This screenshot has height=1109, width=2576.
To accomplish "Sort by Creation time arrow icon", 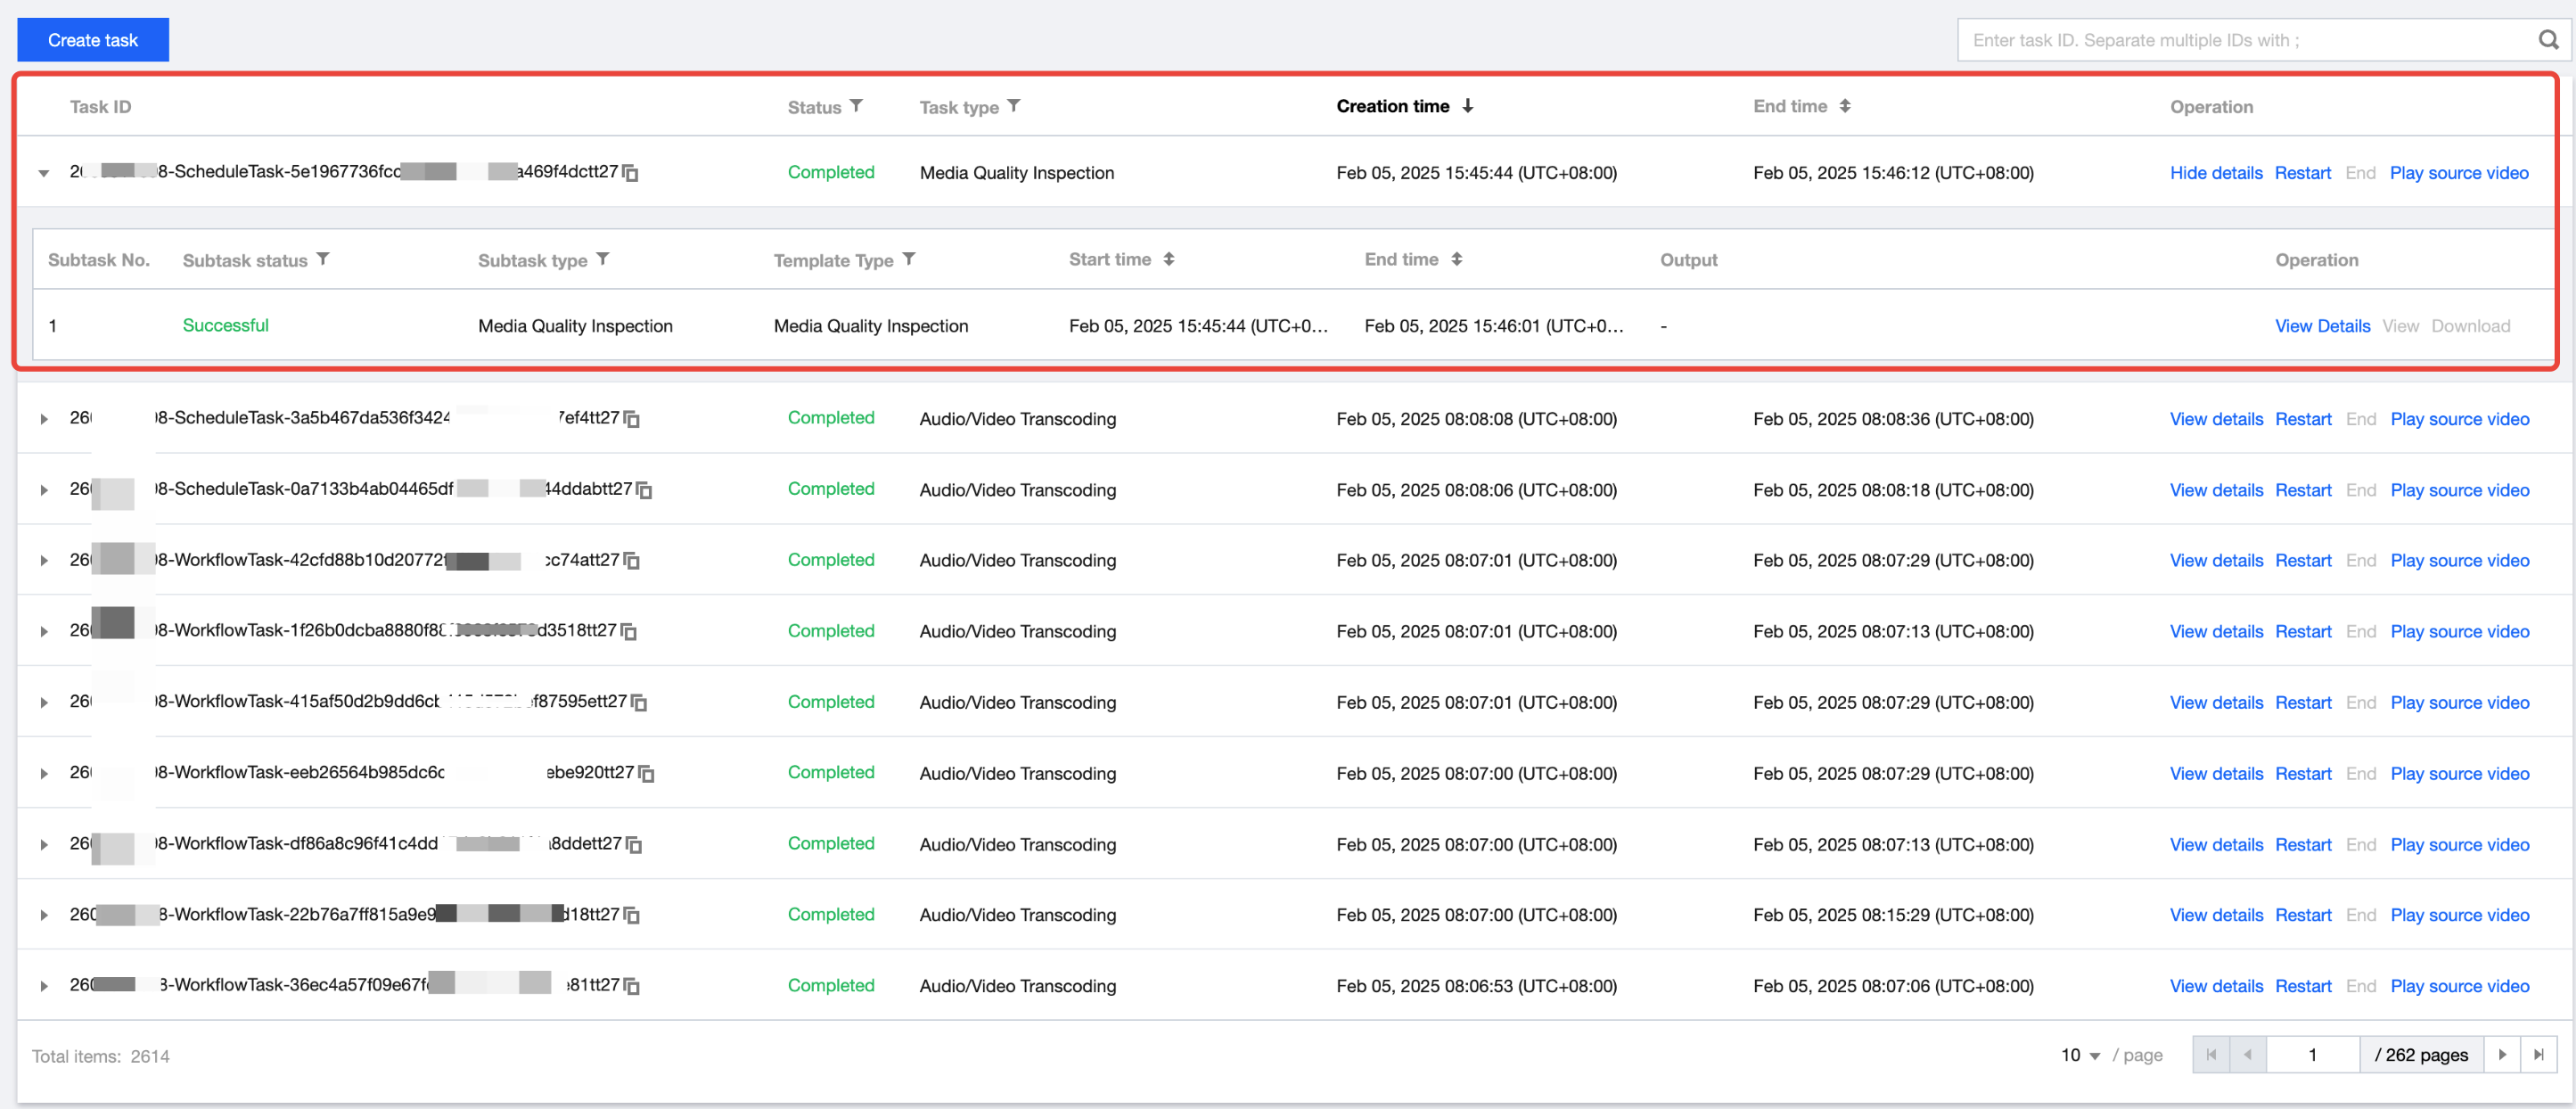I will tap(1467, 106).
